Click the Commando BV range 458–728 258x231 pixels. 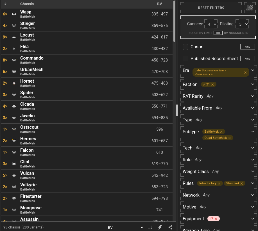pyautogui.click(x=159, y=60)
